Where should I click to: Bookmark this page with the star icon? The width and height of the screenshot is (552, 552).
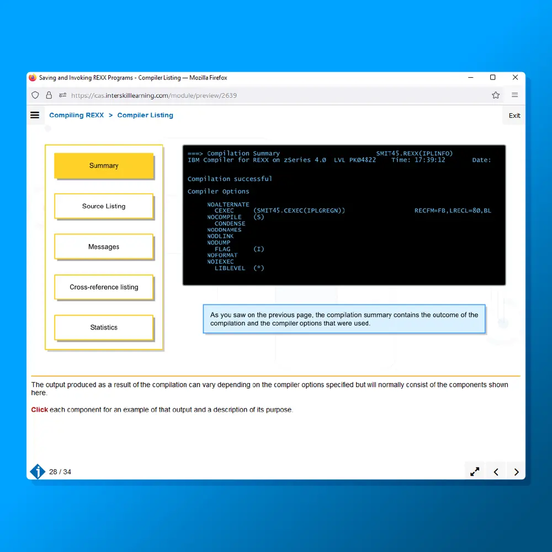click(496, 95)
